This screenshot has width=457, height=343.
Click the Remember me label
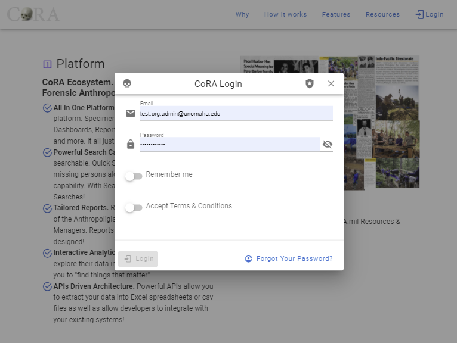tap(169, 174)
